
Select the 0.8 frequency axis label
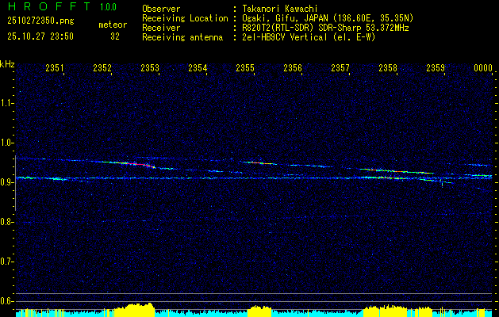[x=7, y=222]
